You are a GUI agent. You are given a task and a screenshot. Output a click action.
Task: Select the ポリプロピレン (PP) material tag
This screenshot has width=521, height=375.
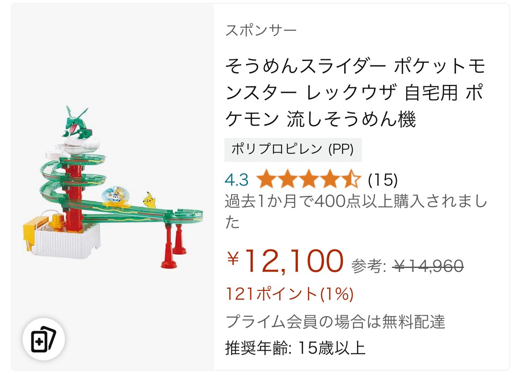tap(293, 149)
